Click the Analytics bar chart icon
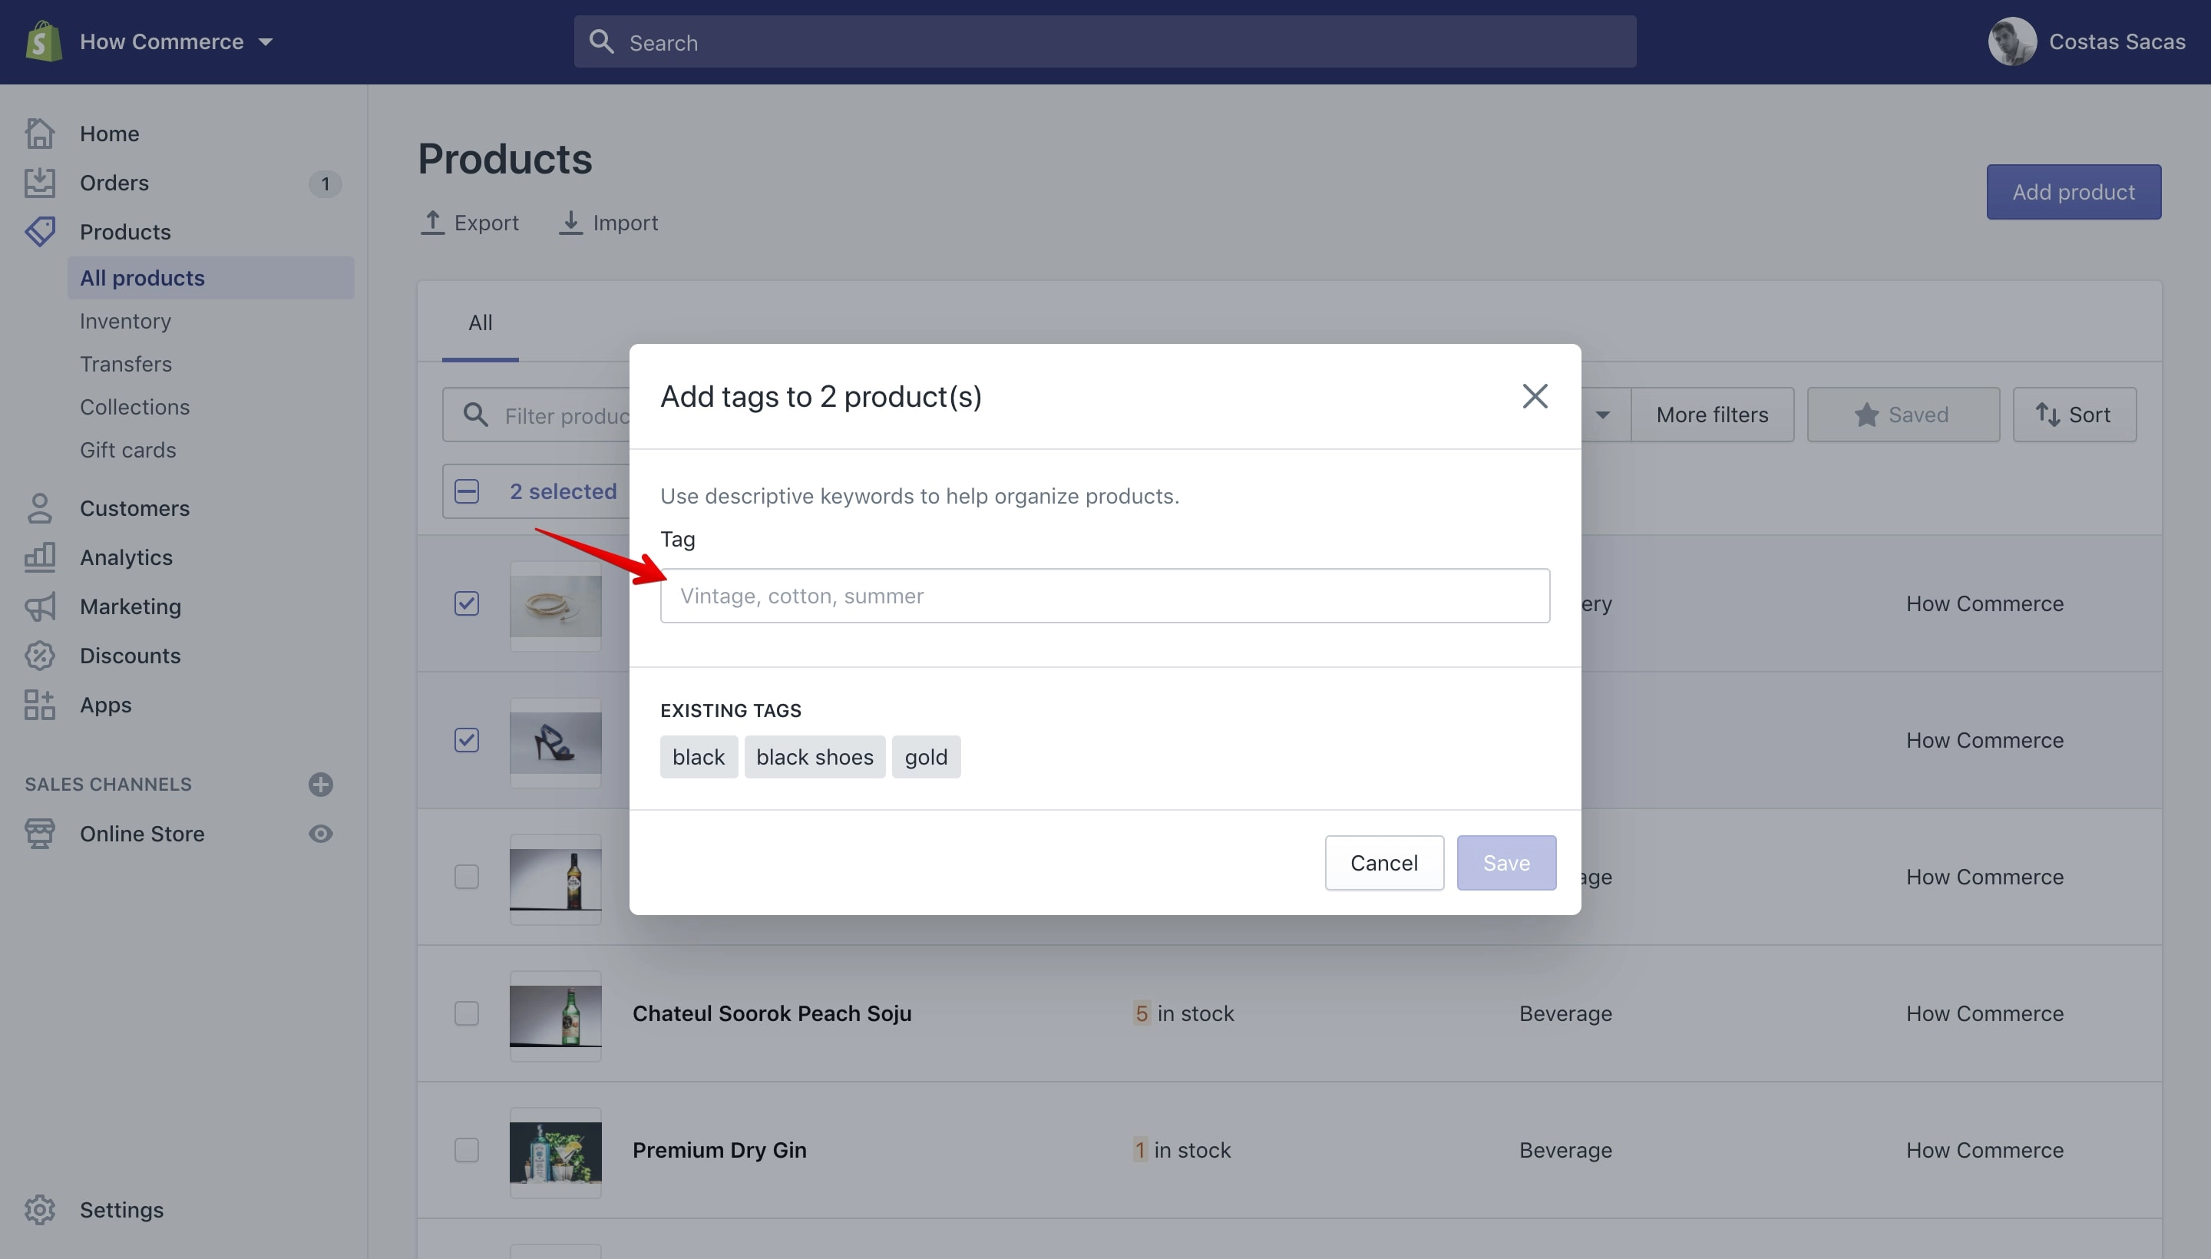This screenshot has height=1259, width=2211. [40, 557]
